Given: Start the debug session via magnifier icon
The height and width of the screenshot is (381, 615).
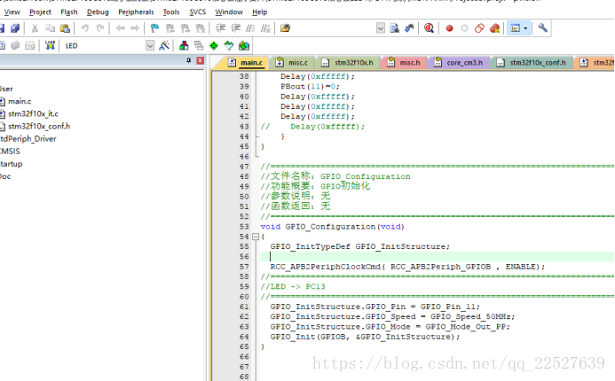Looking at the screenshot, I should coord(429,28).
